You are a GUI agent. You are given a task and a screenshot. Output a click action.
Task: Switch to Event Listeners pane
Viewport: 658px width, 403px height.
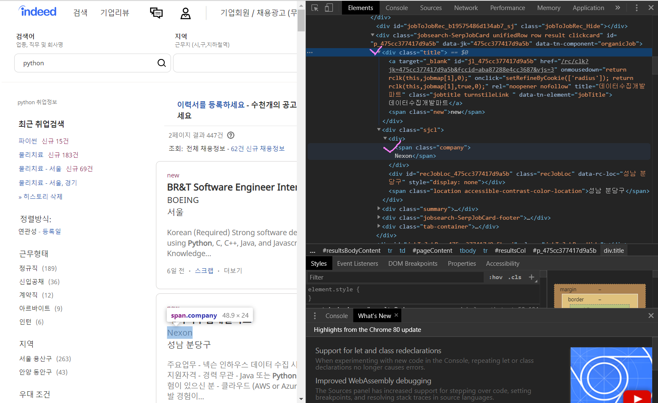point(357,264)
